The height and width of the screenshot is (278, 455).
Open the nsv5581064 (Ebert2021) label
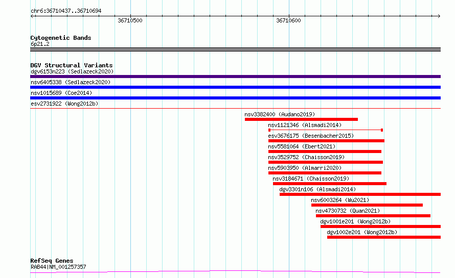[302, 146]
